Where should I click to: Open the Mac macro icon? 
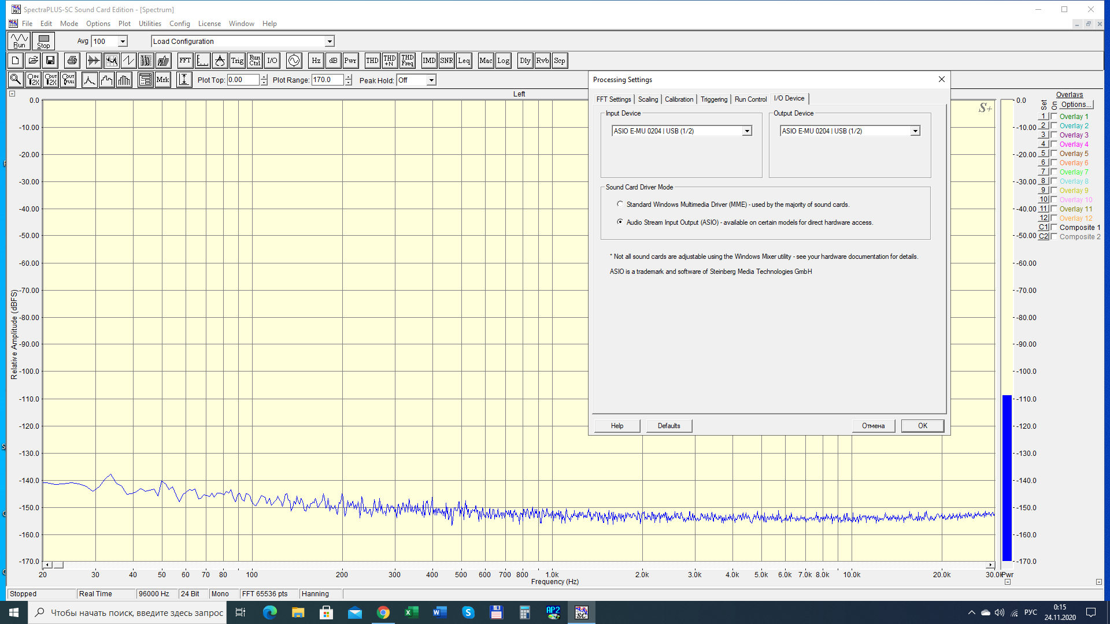tap(486, 61)
